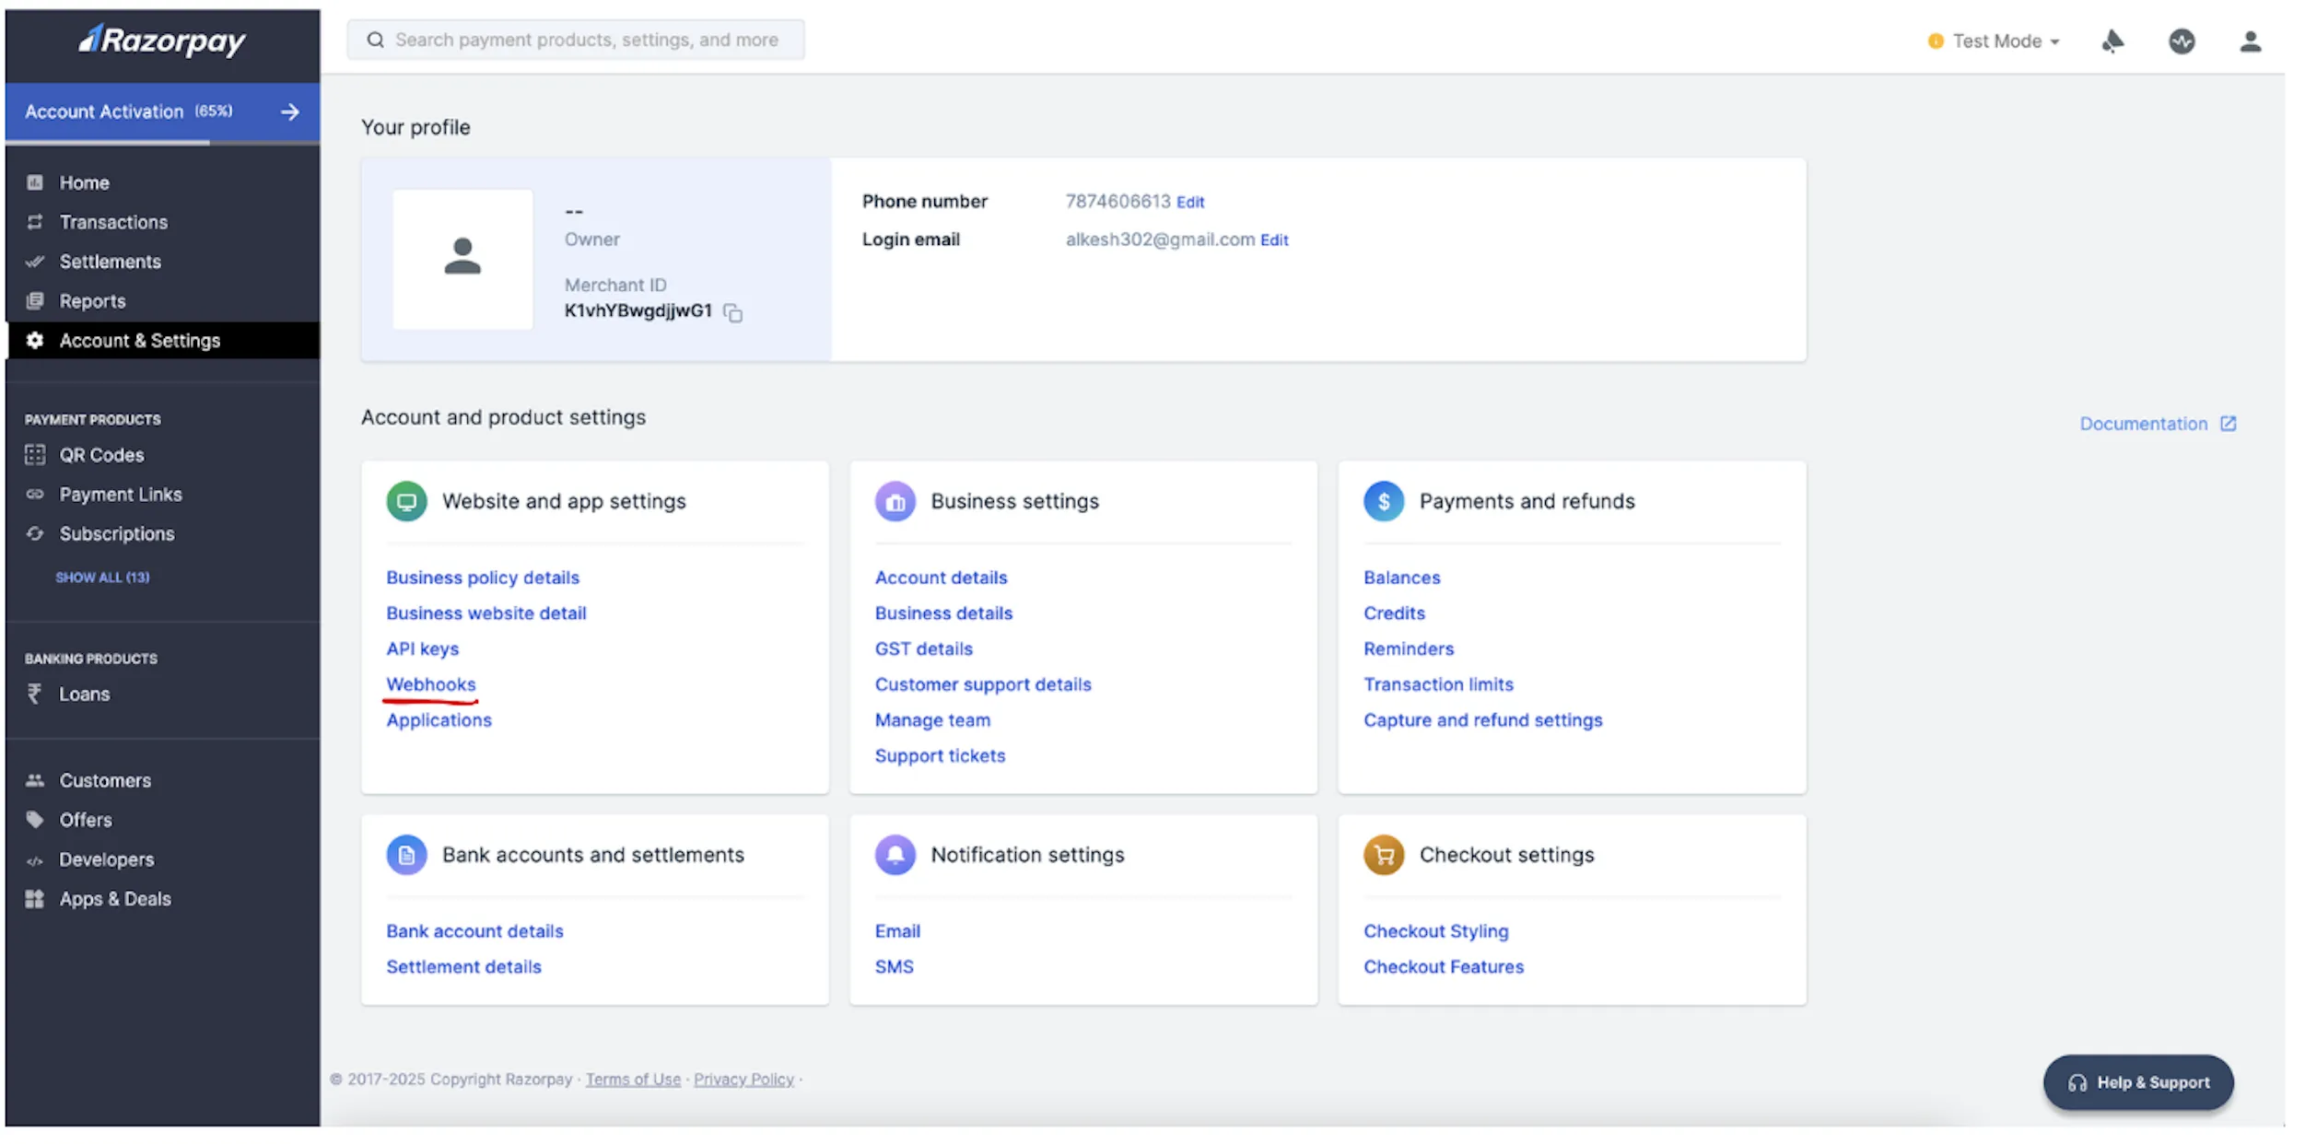Copy the Merchant ID with copy icon

(x=733, y=313)
